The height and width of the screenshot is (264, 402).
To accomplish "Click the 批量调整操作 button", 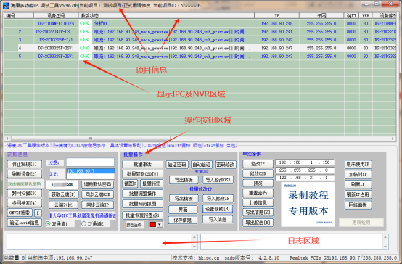I will [142, 194].
